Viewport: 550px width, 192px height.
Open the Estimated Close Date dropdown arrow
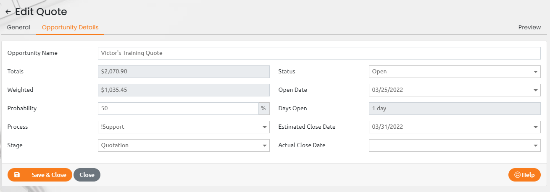(536, 127)
